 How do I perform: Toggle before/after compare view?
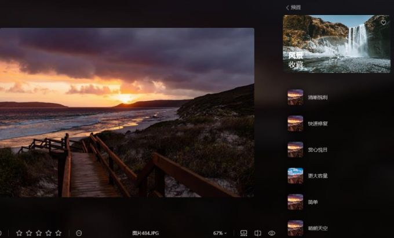pos(258,233)
